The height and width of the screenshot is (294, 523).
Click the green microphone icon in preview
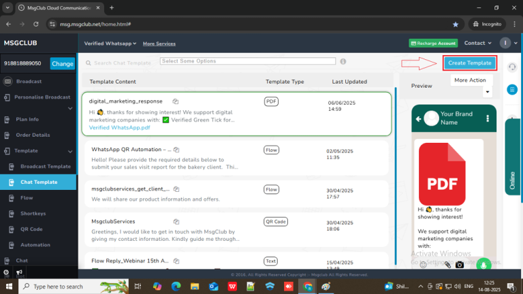point(484,264)
